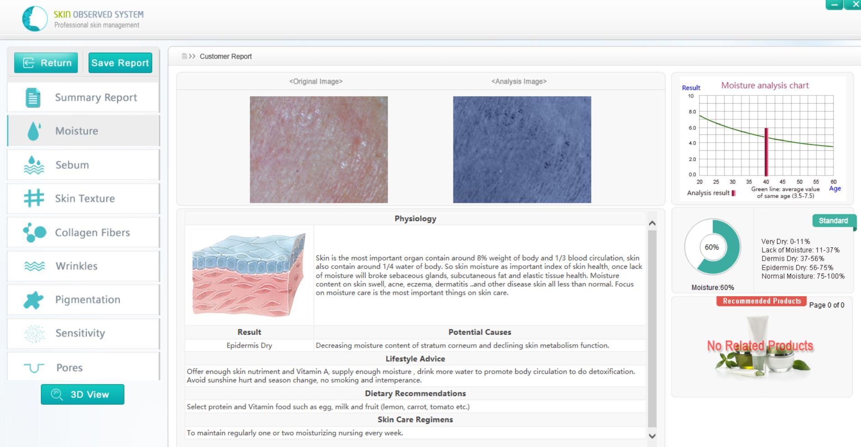Screen dimensions: 861x447
Task: Click the Collagen Fibers molecule icon
Action: tap(35, 233)
